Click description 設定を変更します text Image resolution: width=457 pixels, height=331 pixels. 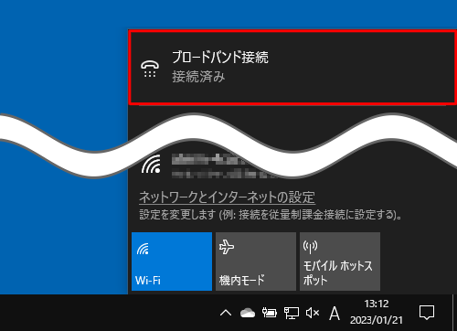pyautogui.click(x=271, y=215)
